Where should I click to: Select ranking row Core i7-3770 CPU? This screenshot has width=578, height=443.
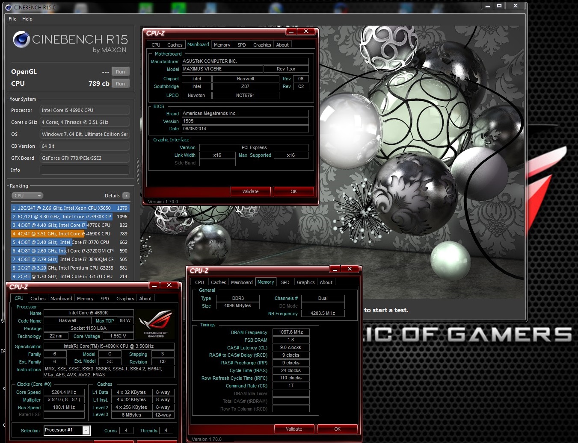(70, 242)
